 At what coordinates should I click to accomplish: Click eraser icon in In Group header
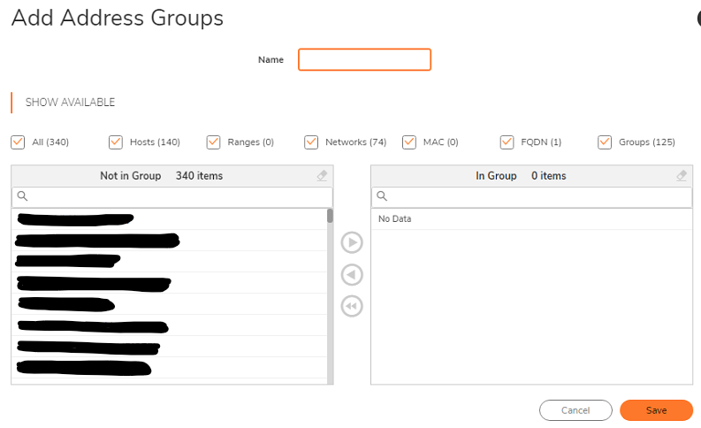click(x=681, y=176)
